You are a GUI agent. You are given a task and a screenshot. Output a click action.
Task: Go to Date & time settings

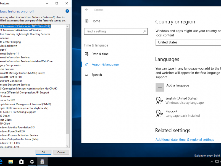100,54
